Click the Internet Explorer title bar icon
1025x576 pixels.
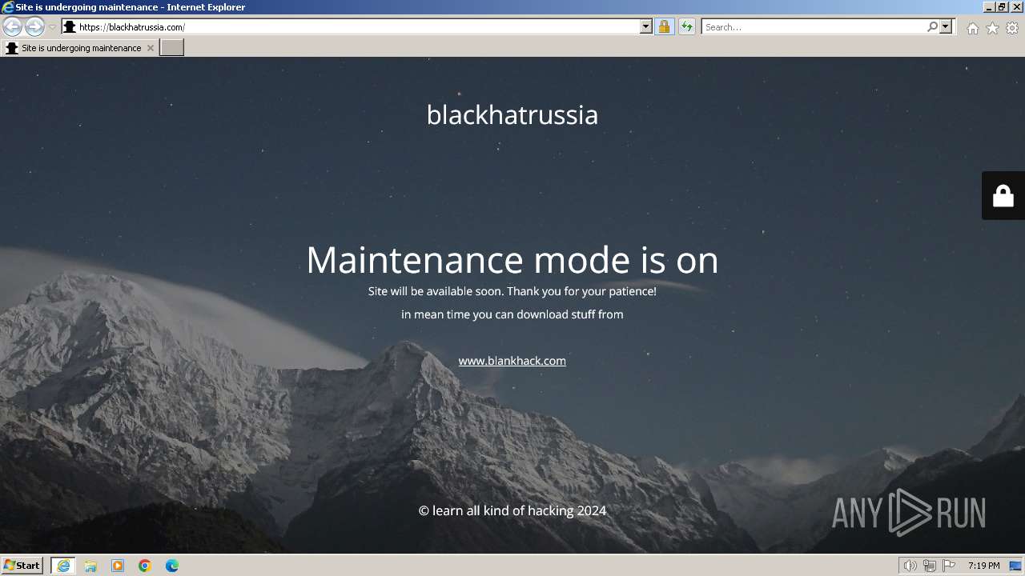coord(8,6)
